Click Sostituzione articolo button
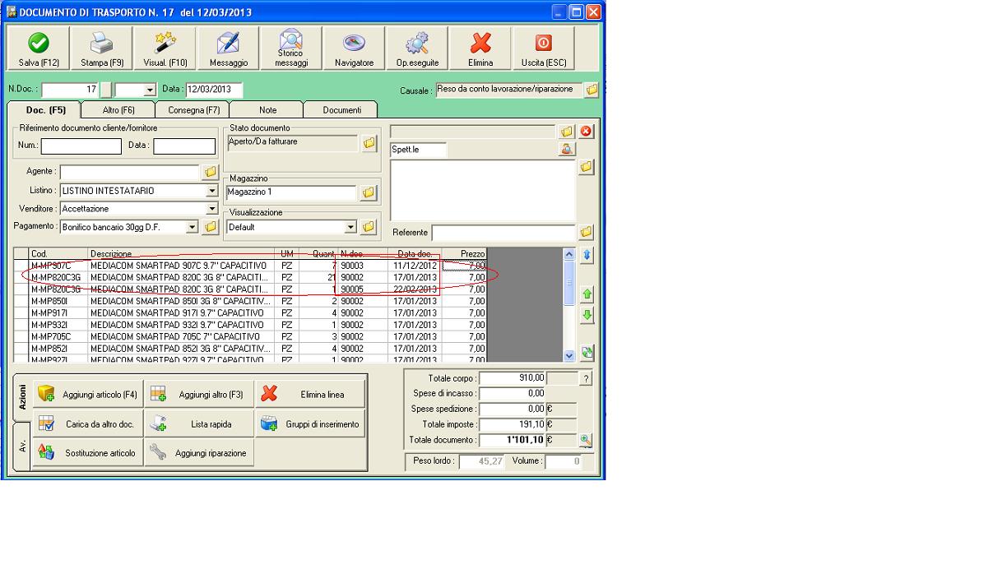The image size is (1007, 569). (x=88, y=453)
